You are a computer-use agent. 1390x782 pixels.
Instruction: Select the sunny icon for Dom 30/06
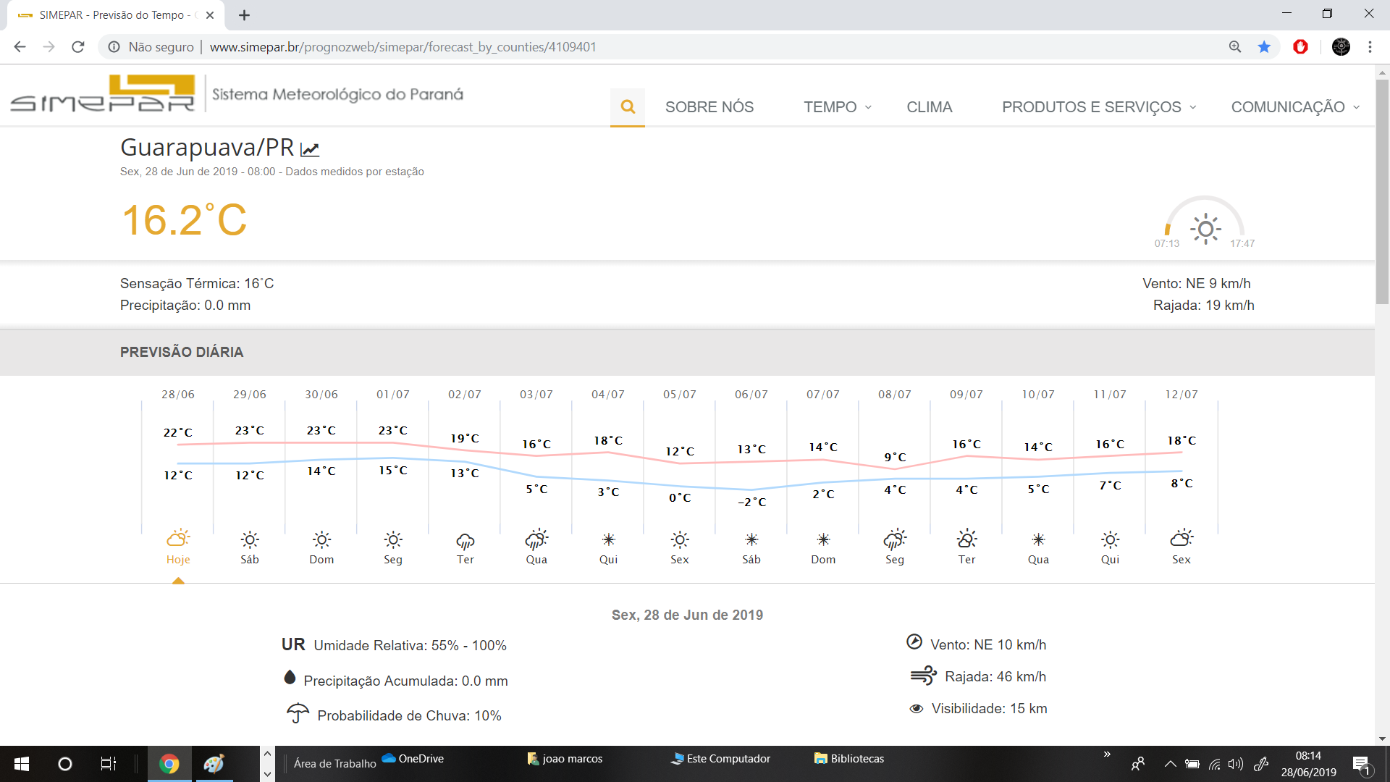tap(321, 540)
